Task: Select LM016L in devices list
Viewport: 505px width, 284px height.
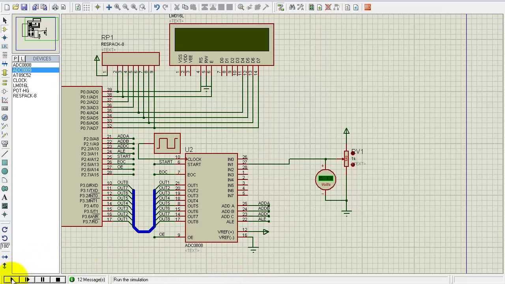Action: 36,86
